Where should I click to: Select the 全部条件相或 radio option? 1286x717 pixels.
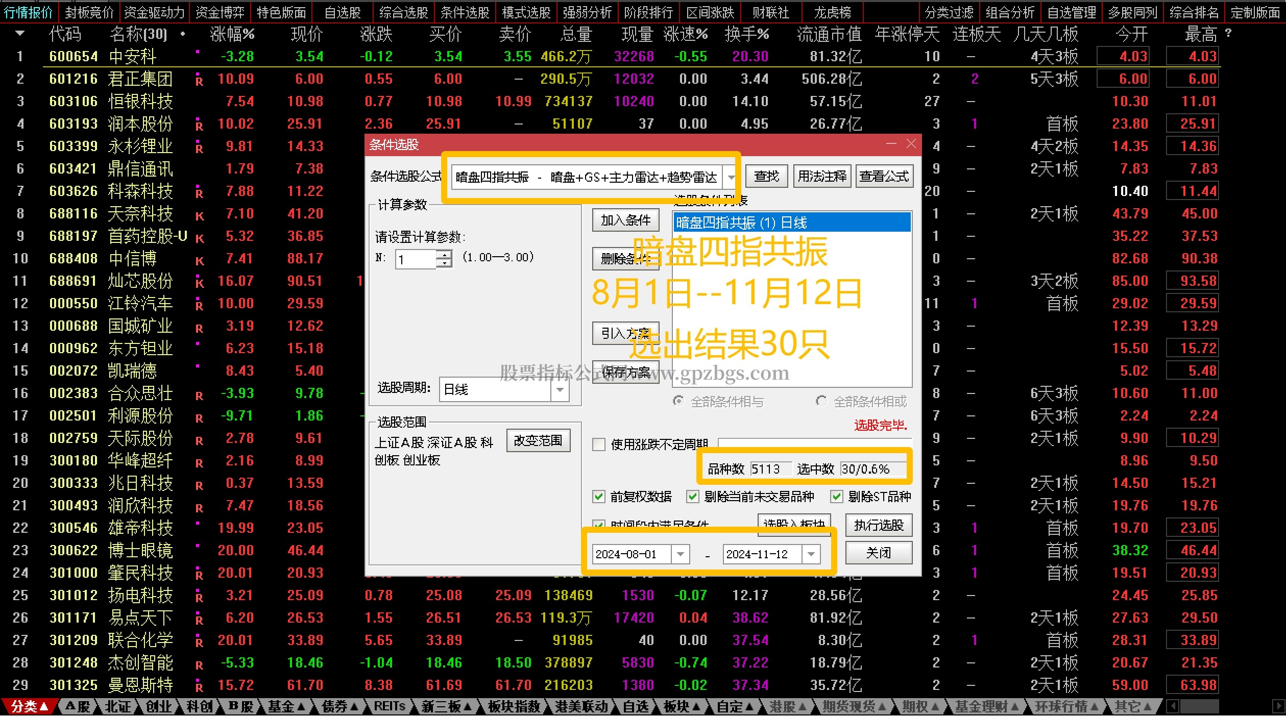pyautogui.click(x=821, y=402)
